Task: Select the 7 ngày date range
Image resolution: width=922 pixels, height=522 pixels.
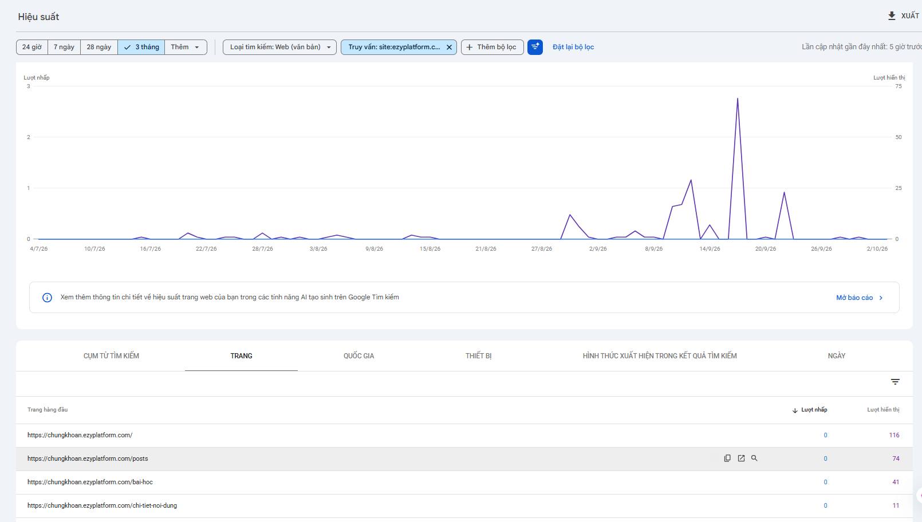Action: [x=64, y=47]
